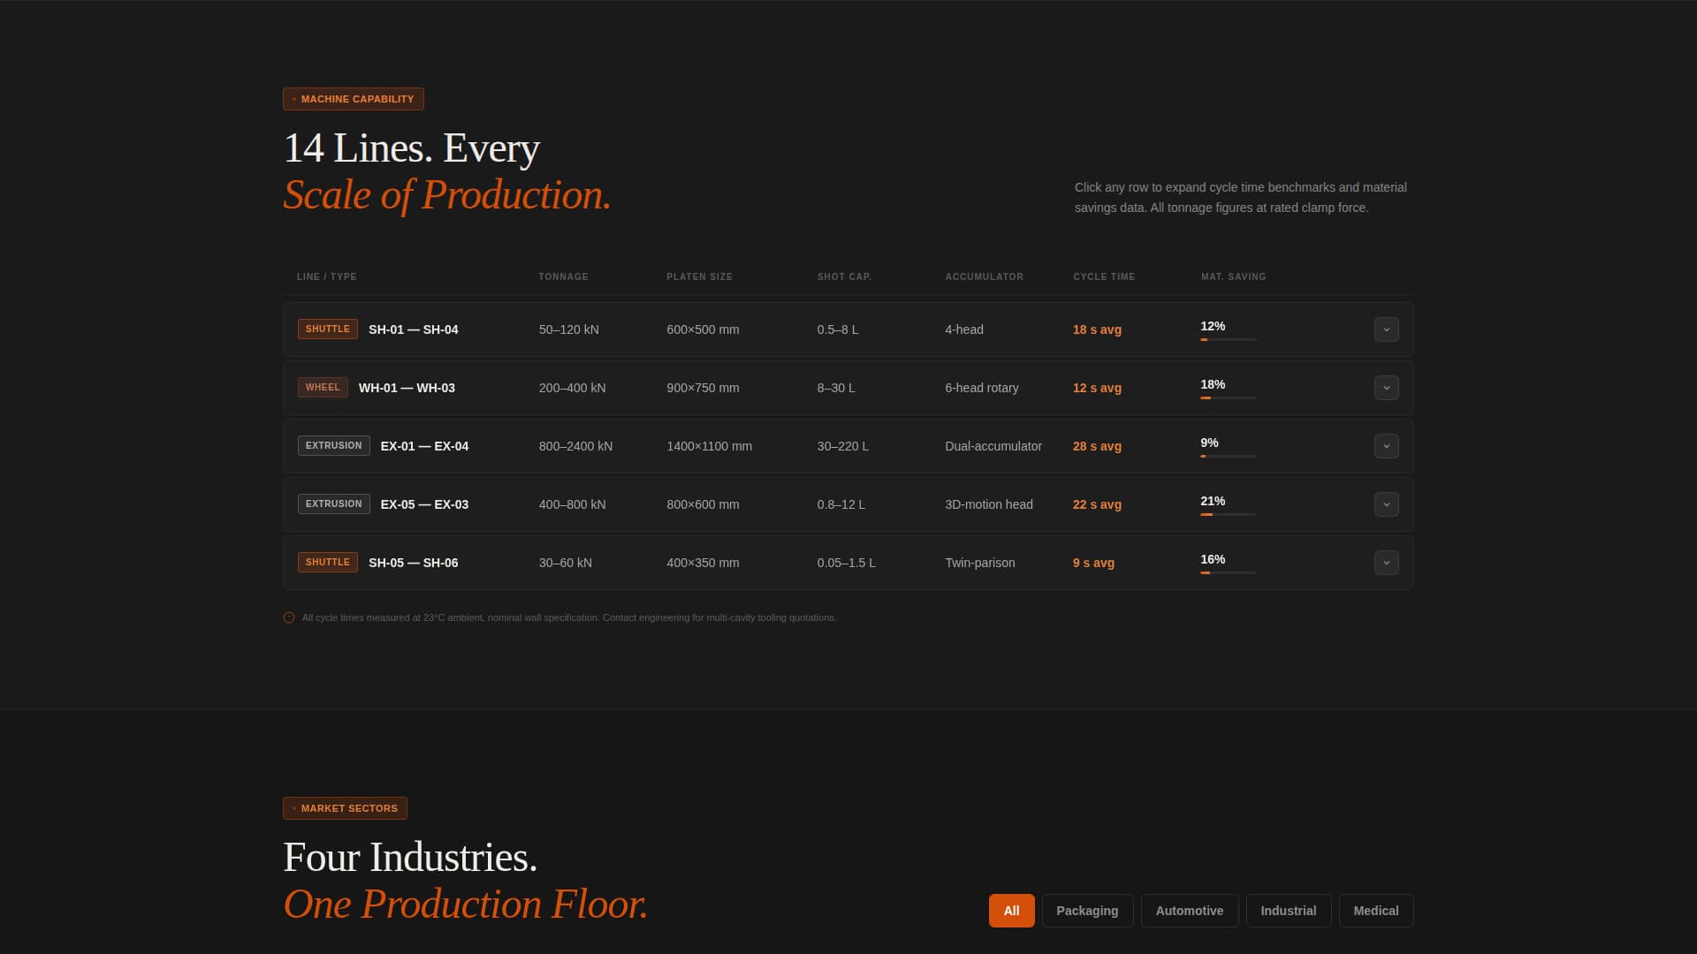Image resolution: width=1697 pixels, height=954 pixels.
Task: Expand the EX-05 — EX-03 row details
Action: 1387,504
